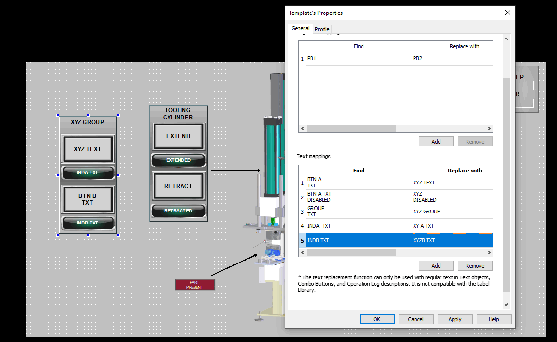Select text mapping row 3 GROUP TXT

pyautogui.click(x=359, y=211)
